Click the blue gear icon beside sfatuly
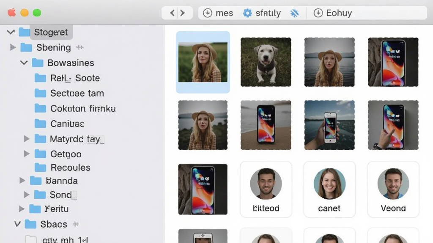Screen dimensions: 433x243 247,13
